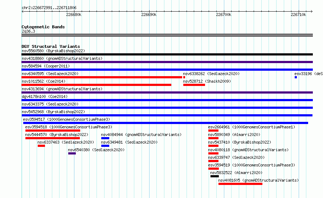Click the red bar under esv3594518

click(x=53, y=131)
